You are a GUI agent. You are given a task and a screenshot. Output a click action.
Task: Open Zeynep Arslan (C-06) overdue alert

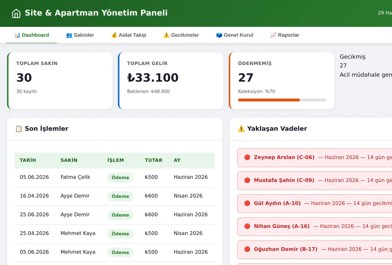[x=315, y=157]
